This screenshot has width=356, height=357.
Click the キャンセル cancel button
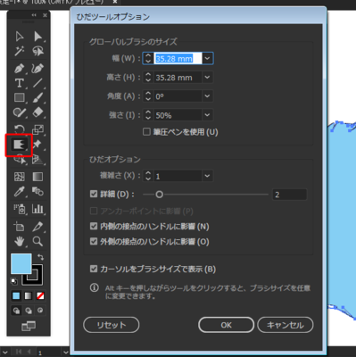[x=286, y=325]
